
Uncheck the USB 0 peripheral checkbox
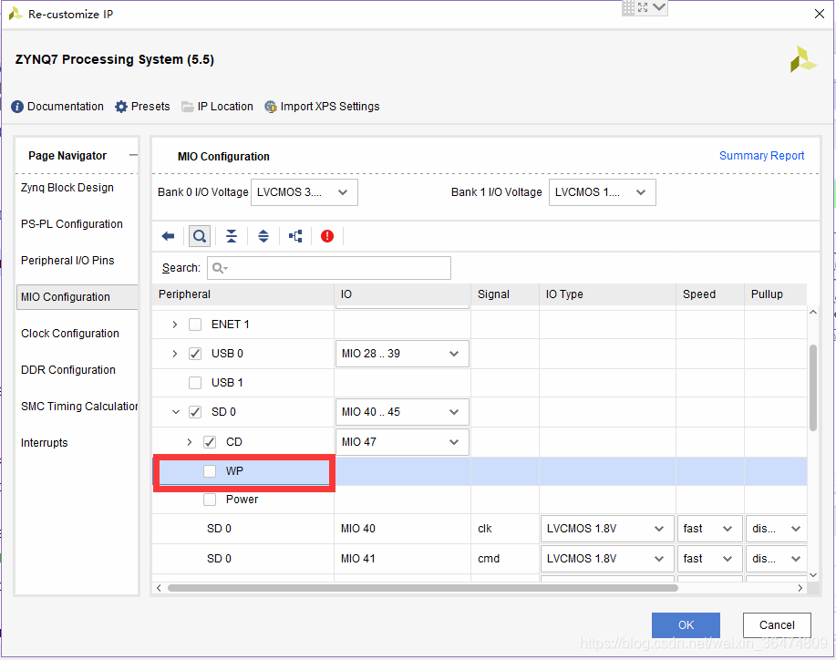[195, 354]
